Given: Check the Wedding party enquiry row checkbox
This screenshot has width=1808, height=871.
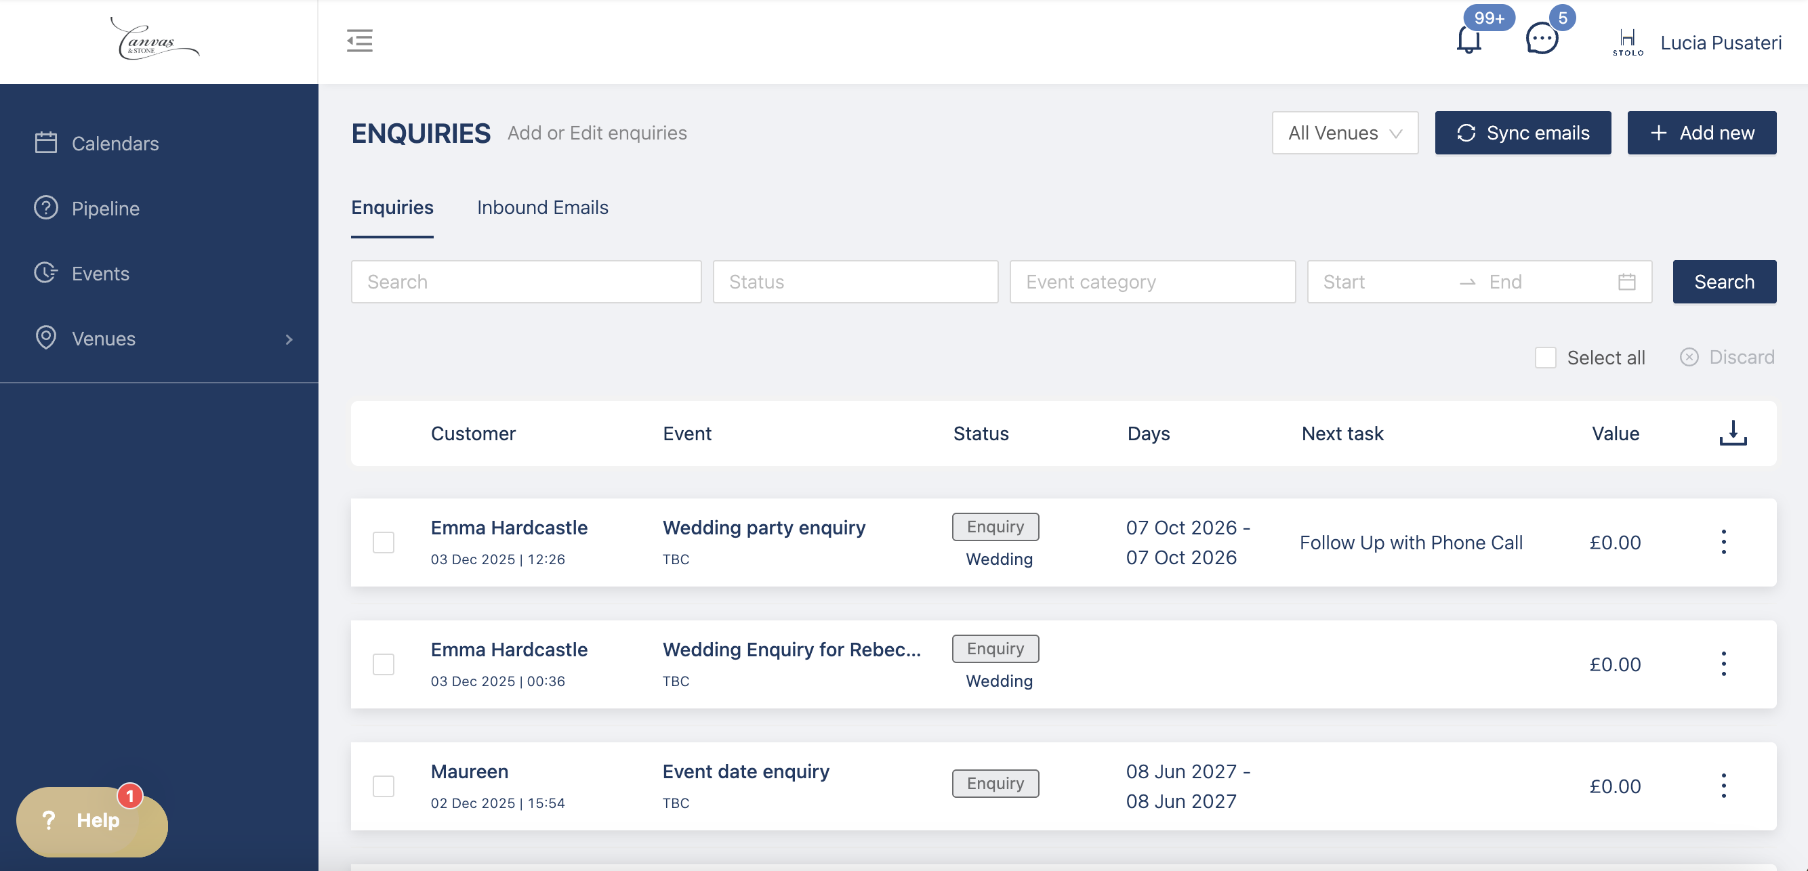Looking at the screenshot, I should 384,542.
